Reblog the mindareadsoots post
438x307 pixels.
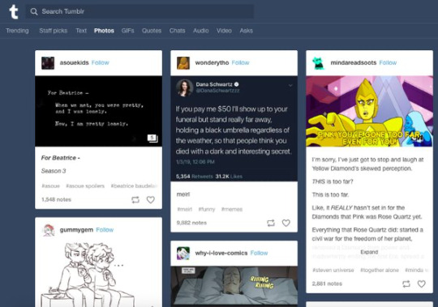406,284
